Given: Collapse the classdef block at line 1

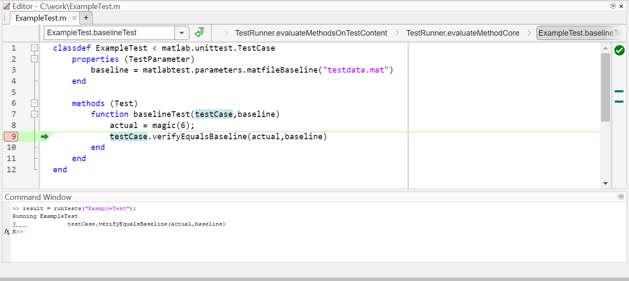Looking at the screenshot, I should (34, 48).
